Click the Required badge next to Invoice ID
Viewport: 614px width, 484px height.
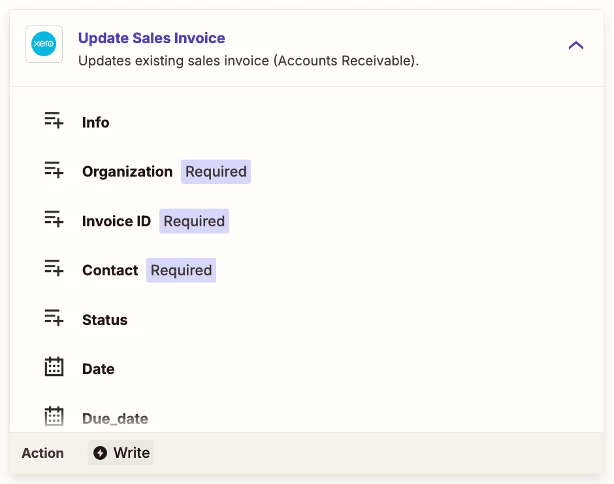194,221
